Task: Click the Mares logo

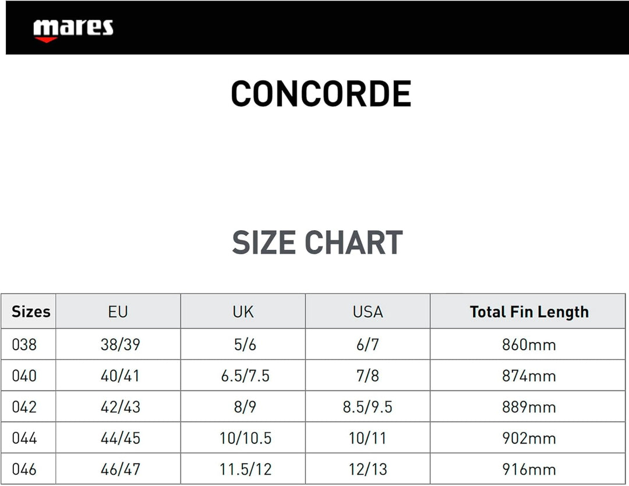Action: click(x=73, y=30)
